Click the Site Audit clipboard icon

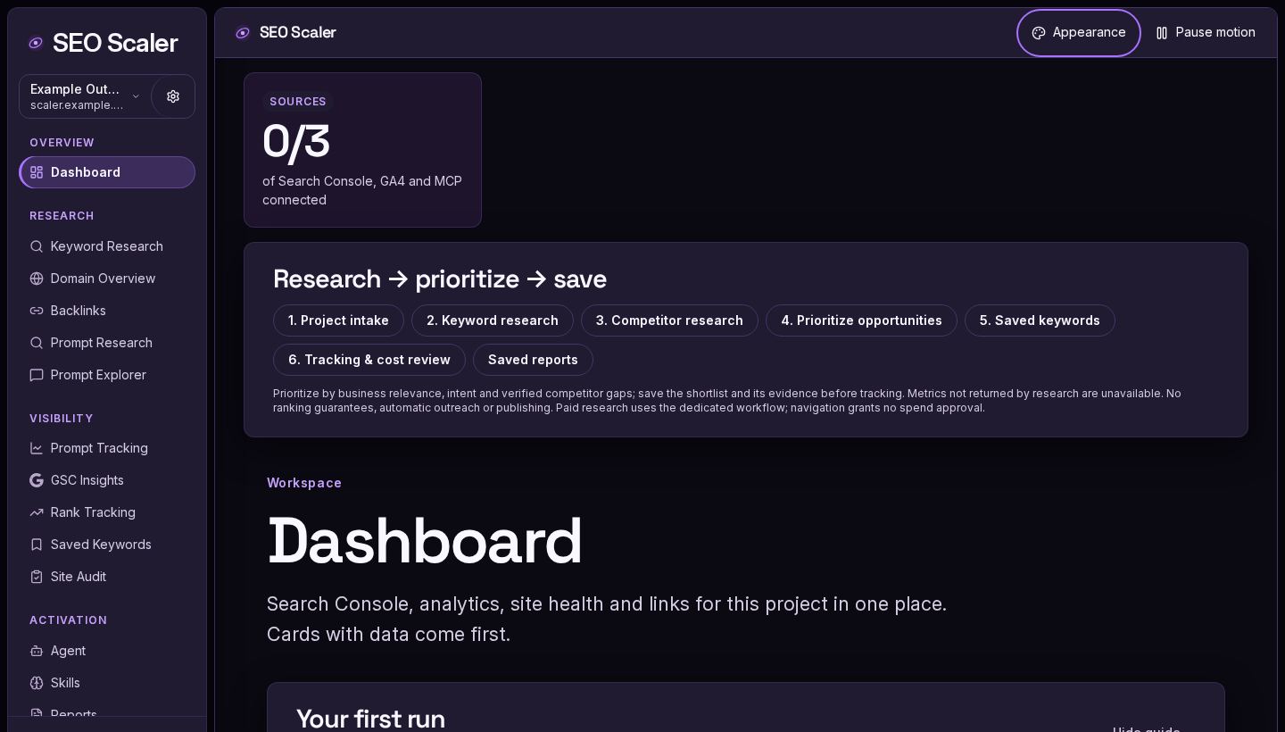pyautogui.click(x=37, y=577)
